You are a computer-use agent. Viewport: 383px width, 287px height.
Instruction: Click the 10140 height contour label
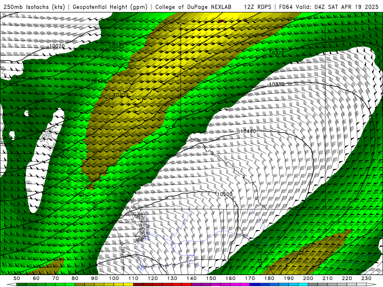point(99,81)
